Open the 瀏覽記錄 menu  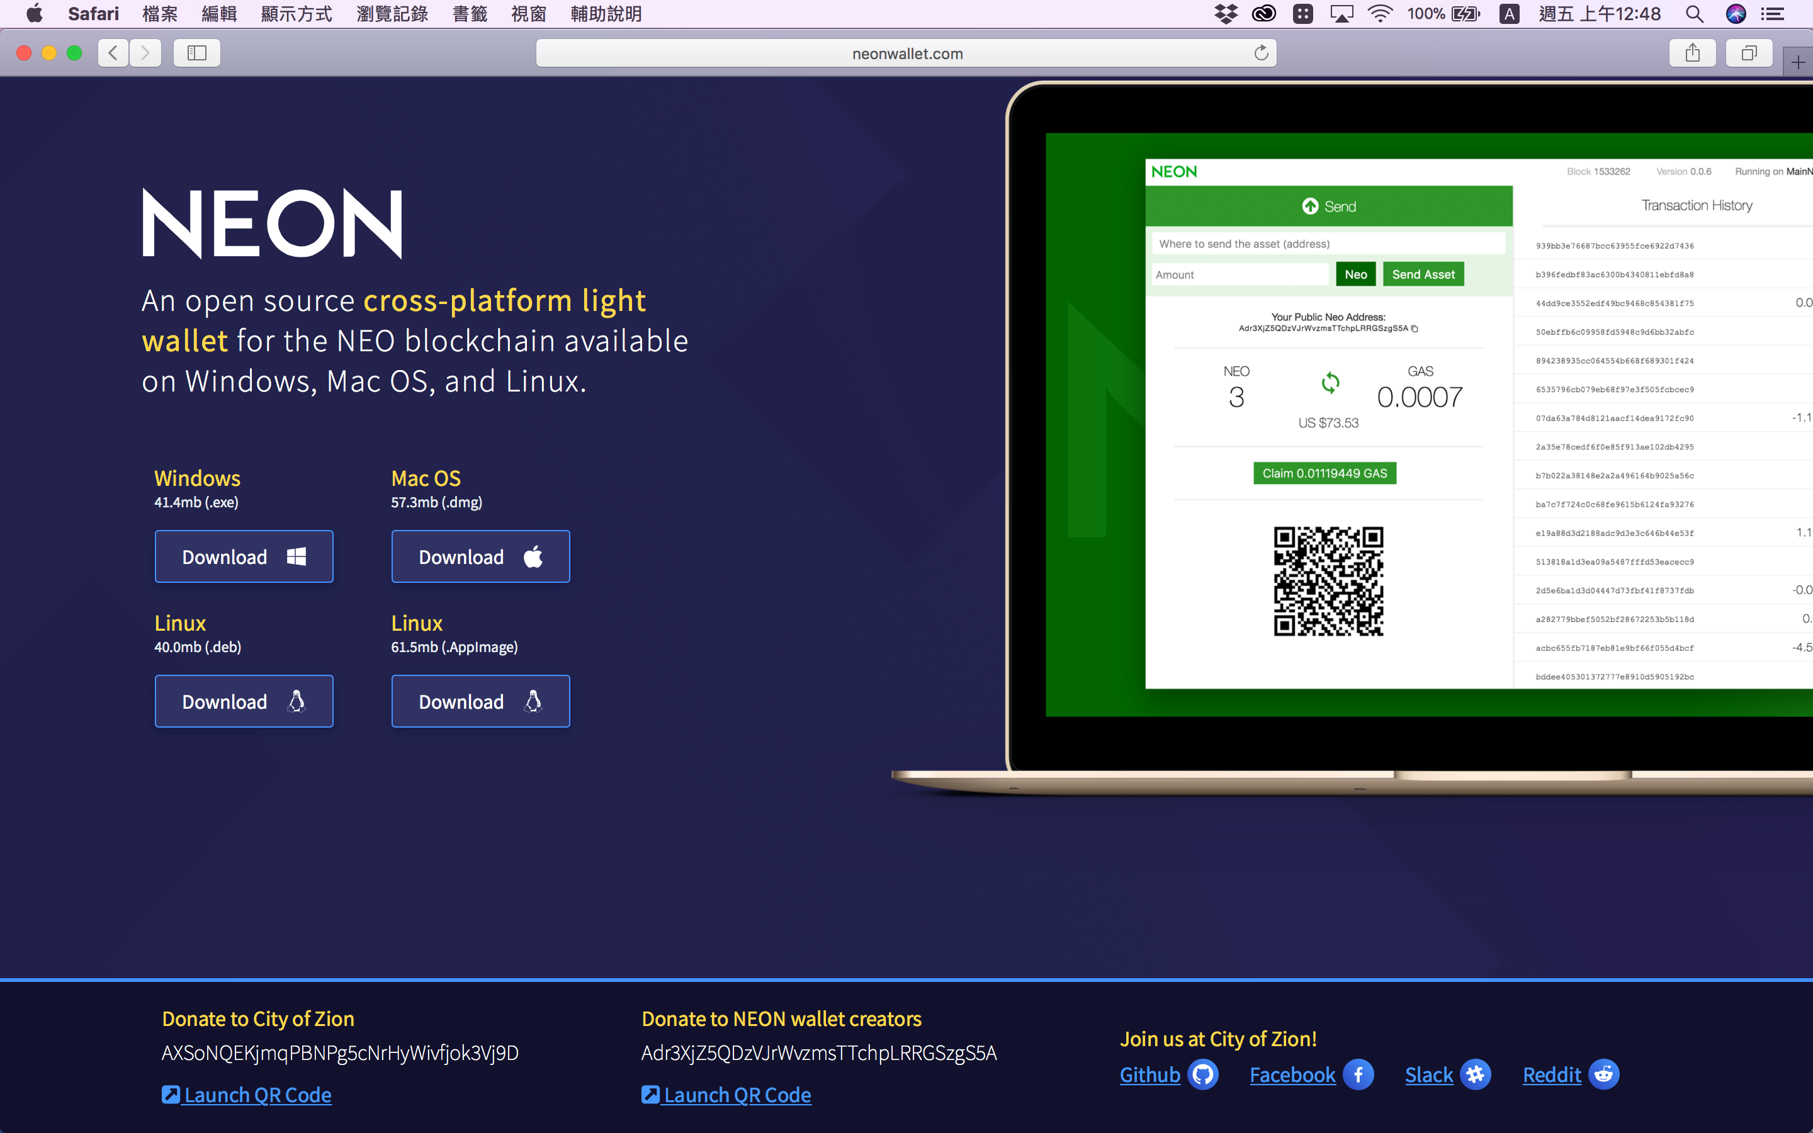coord(392,13)
